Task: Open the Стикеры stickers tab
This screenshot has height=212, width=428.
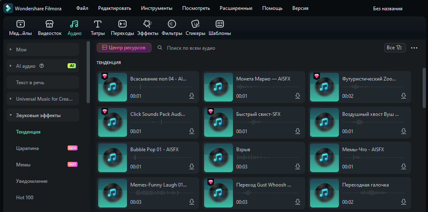Action: [x=195, y=28]
